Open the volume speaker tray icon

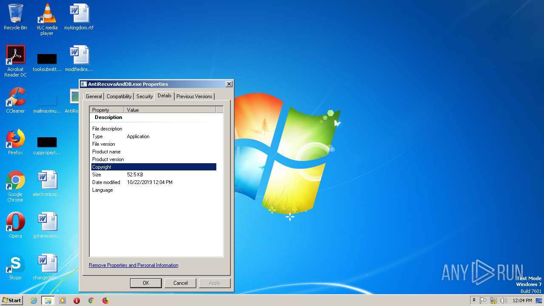coord(504,300)
